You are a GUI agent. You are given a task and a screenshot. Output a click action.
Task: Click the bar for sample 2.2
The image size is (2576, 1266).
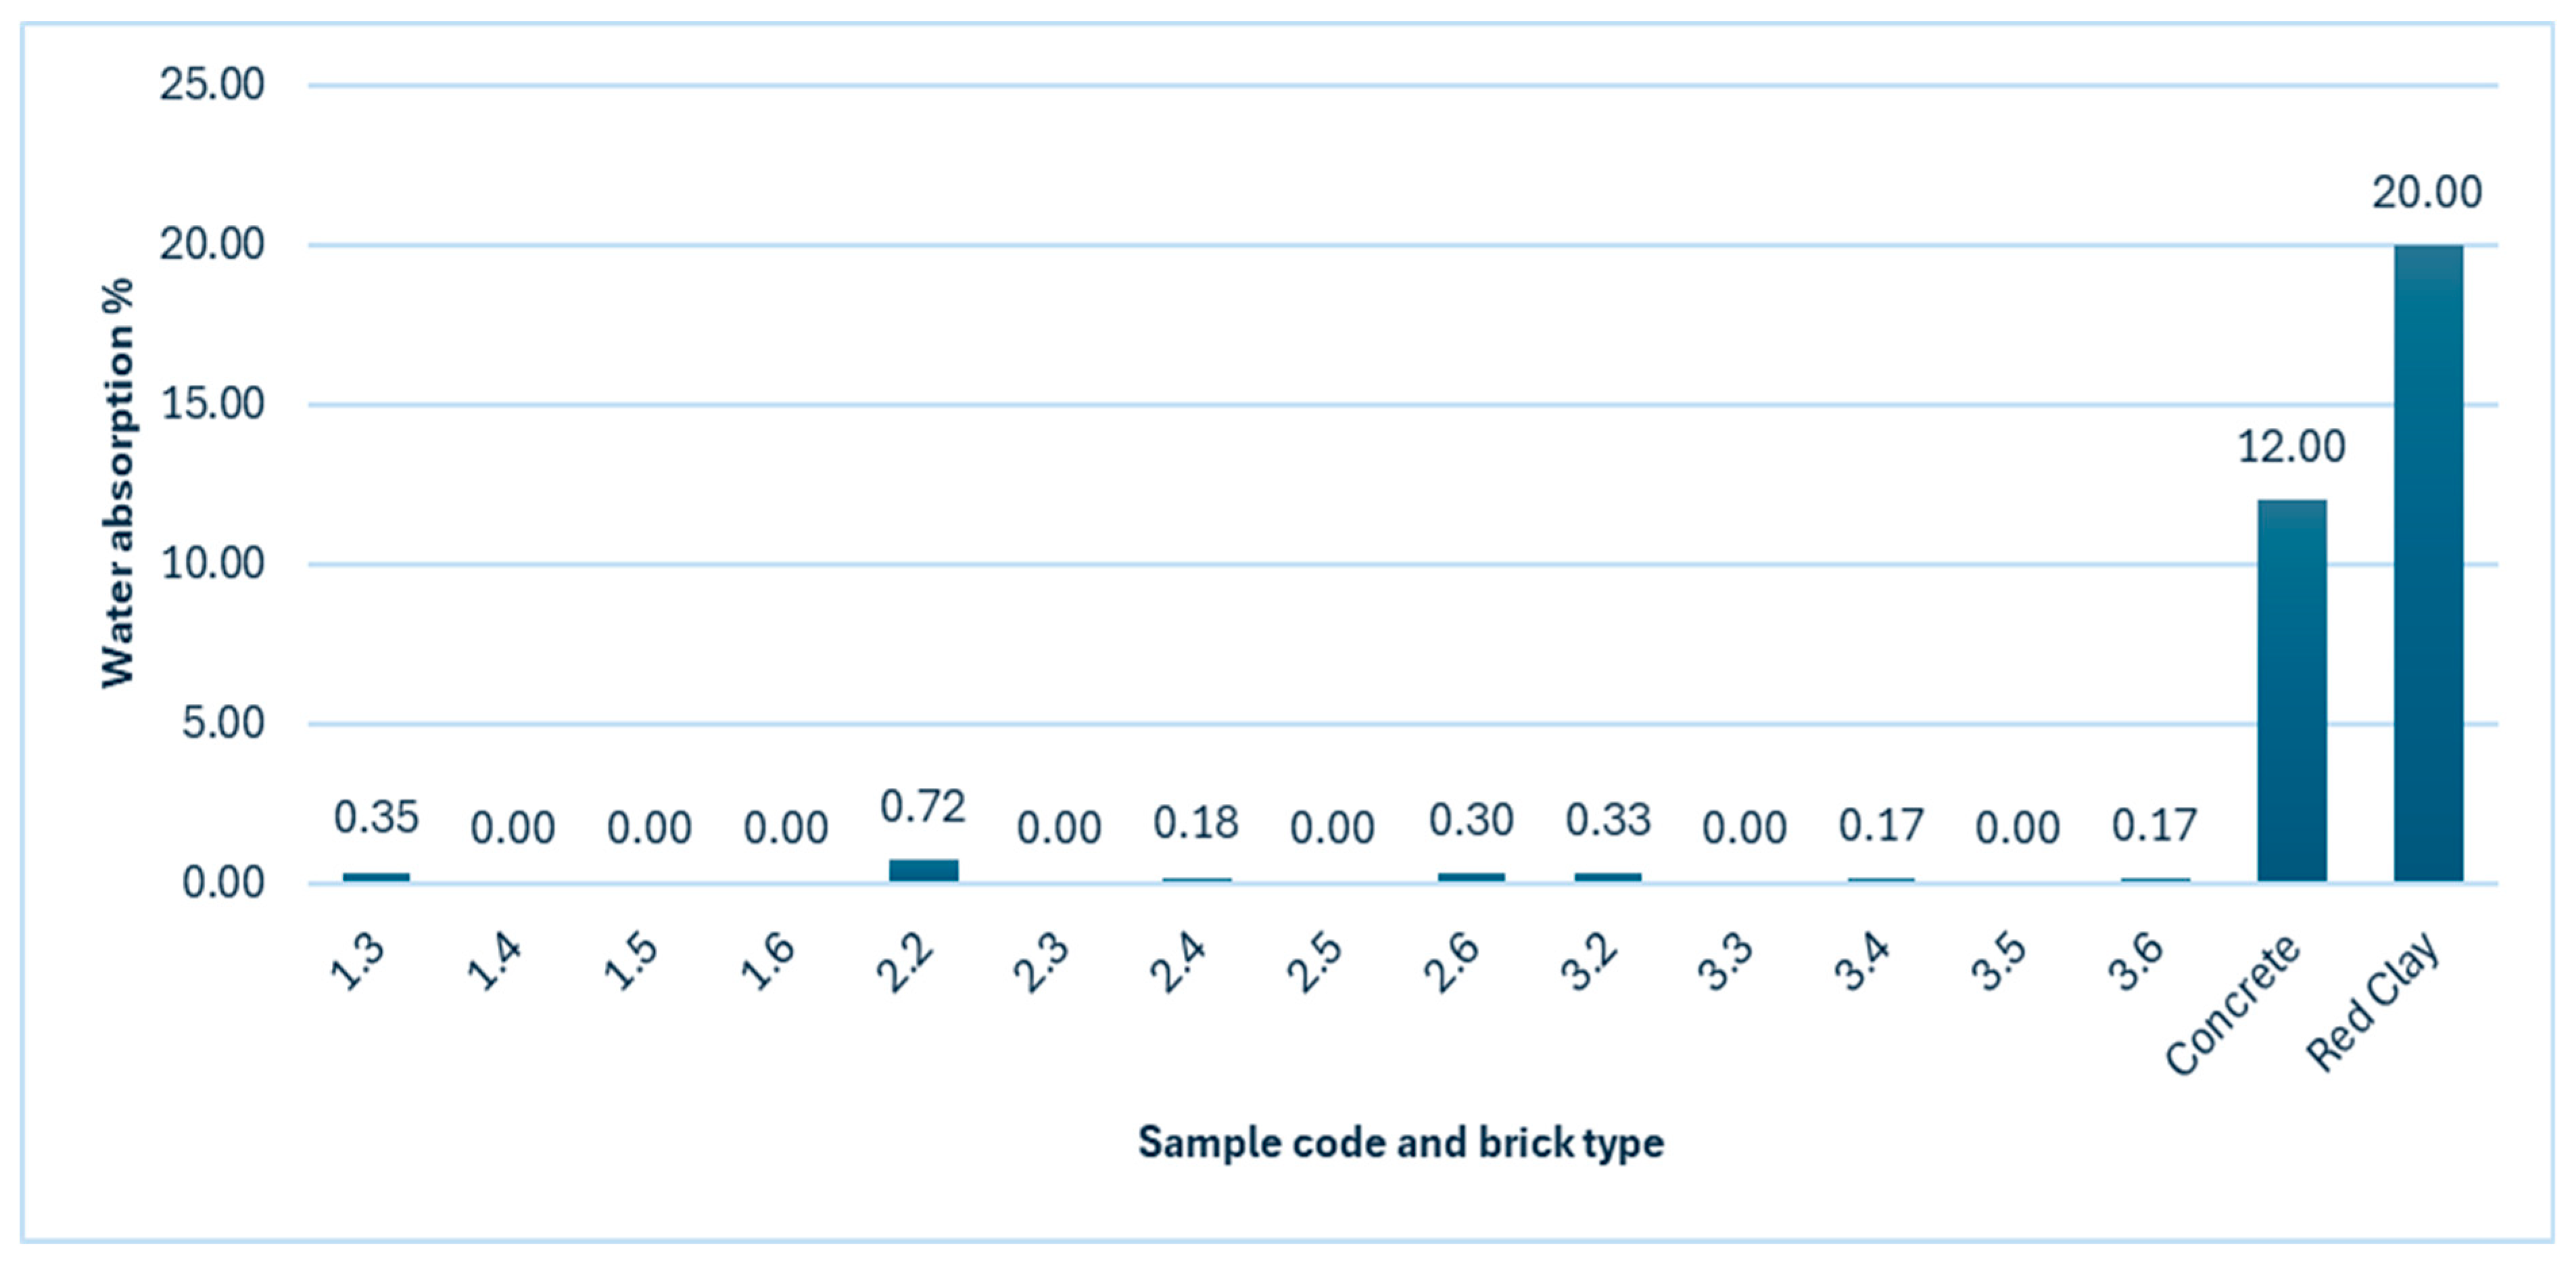[x=923, y=870]
